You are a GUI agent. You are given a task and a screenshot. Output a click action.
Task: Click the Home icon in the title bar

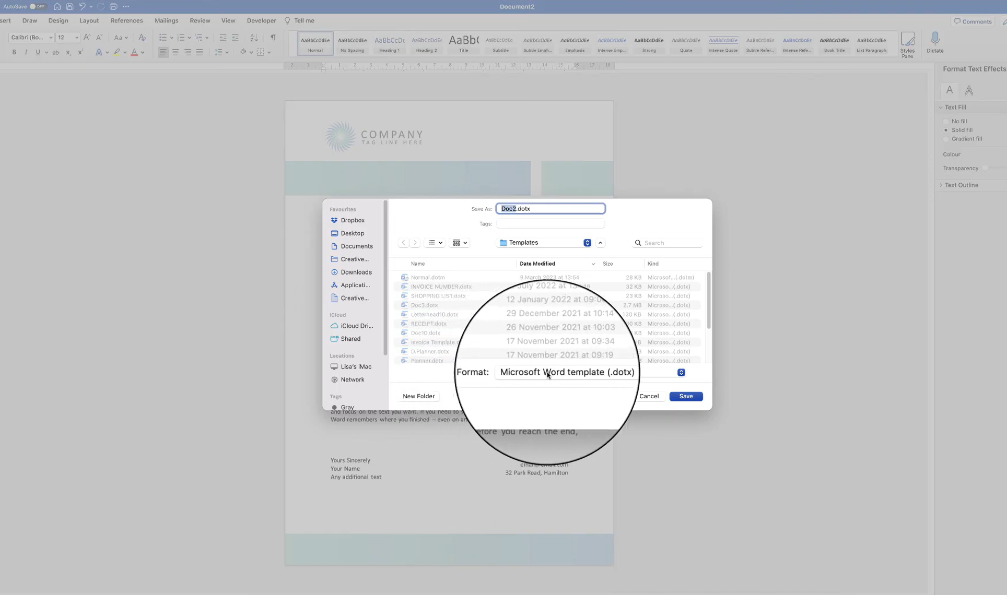click(x=57, y=7)
